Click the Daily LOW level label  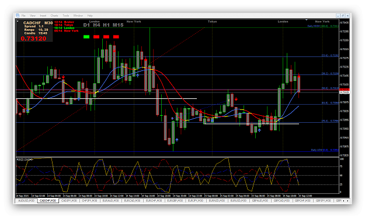tap(325, 150)
